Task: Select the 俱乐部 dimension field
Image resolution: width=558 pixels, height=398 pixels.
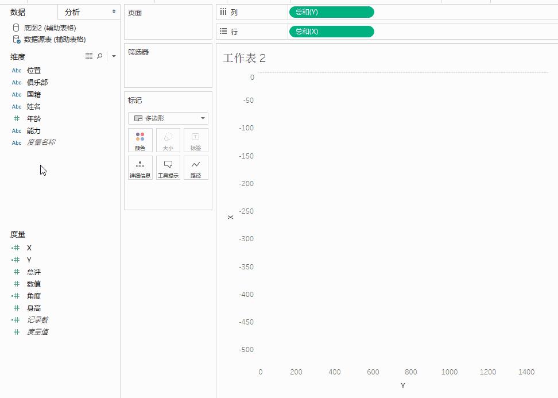Action: pyautogui.click(x=37, y=83)
